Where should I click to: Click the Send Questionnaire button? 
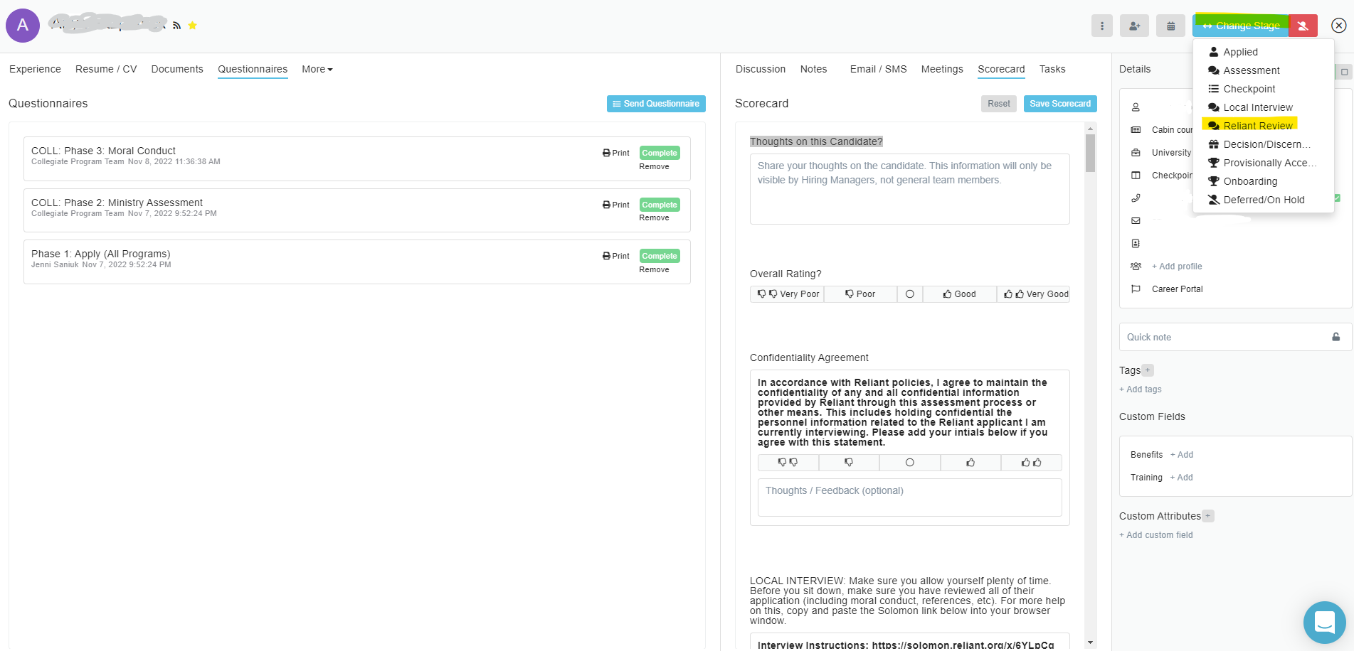point(655,104)
